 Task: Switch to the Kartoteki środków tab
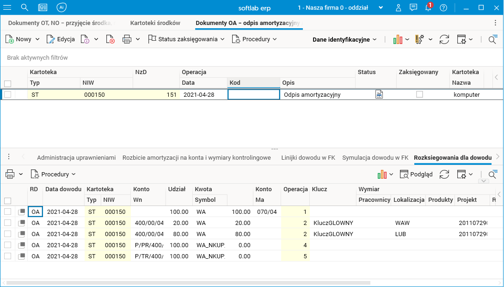coord(155,23)
